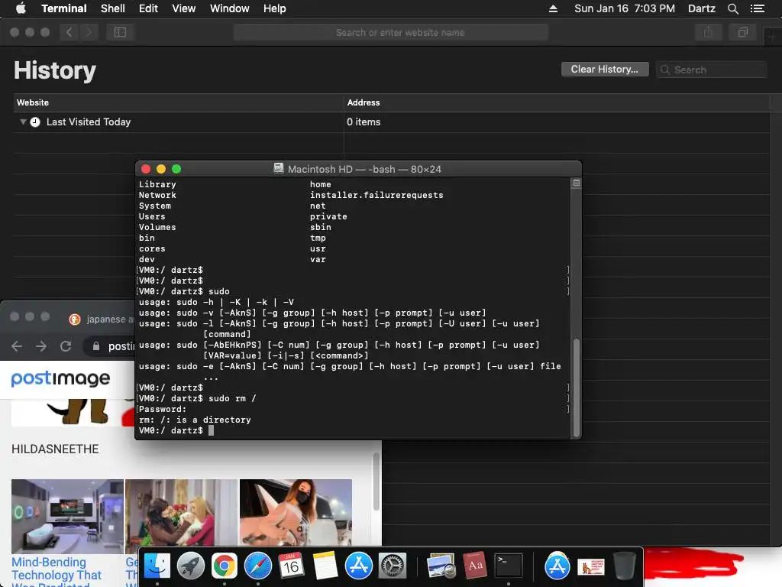The image size is (782, 587).
Task: Click the History search field
Action: 711,70
